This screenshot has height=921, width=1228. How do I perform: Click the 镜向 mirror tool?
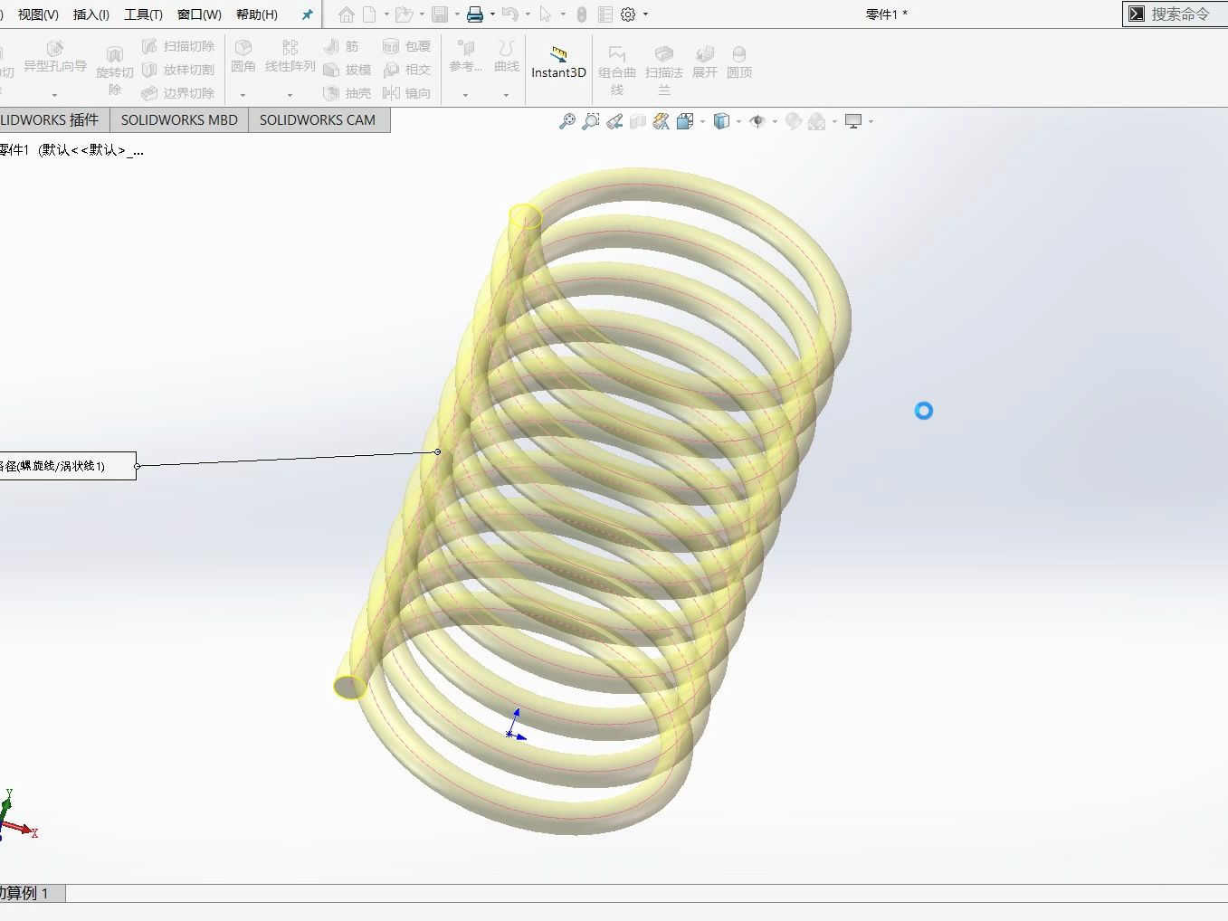[x=407, y=93]
